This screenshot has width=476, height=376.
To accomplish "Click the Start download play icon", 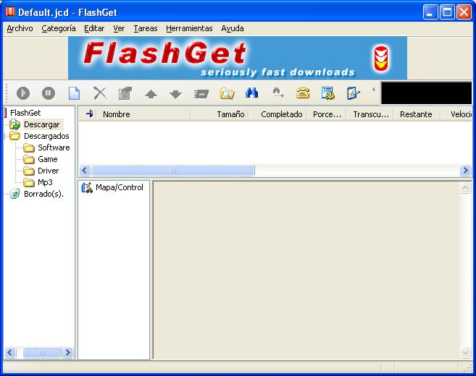I will coord(23,93).
